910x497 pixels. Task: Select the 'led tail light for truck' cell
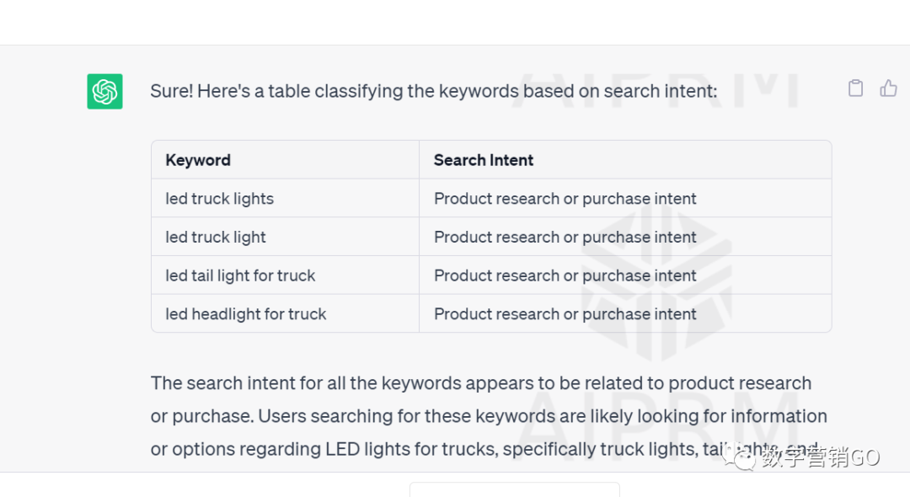(x=285, y=275)
